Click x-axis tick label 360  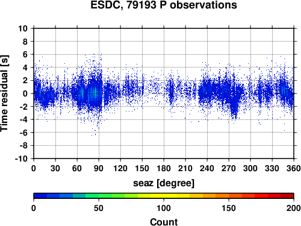click(294, 168)
